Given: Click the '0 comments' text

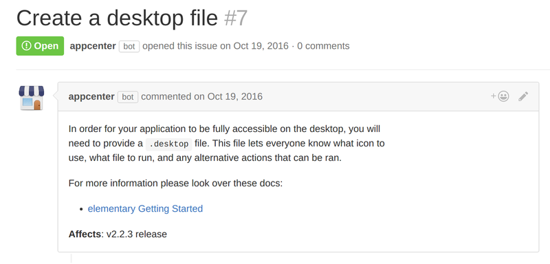Looking at the screenshot, I should (x=323, y=46).
